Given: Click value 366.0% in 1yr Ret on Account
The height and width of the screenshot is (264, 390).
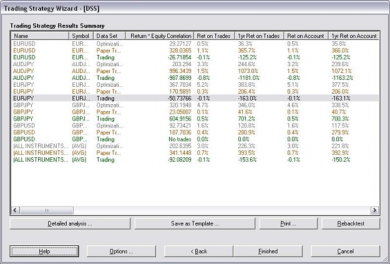Looking at the screenshot, I should [x=340, y=51].
